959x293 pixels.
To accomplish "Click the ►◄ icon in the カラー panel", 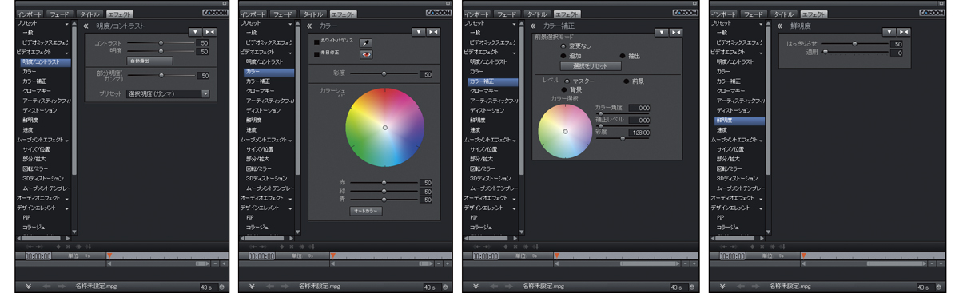I will (433, 32).
